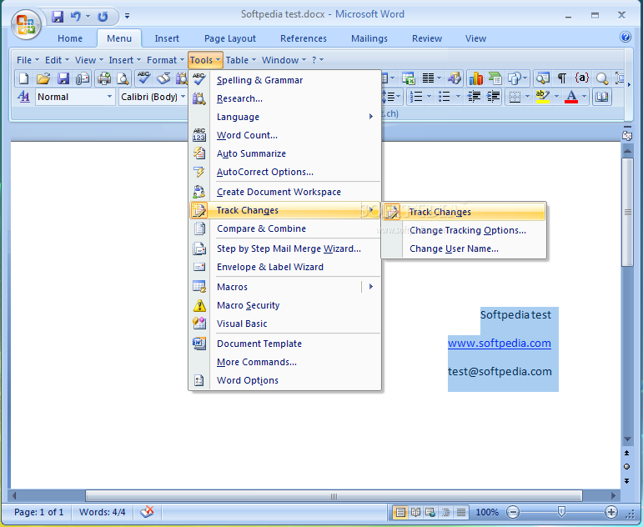Click the red font color button
643x527 pixels.
click(x=571, y=97)
